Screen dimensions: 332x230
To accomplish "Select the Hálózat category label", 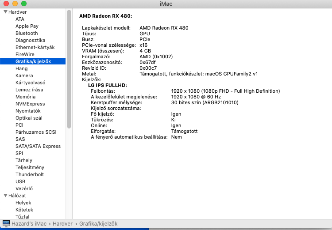I will 17,196.
